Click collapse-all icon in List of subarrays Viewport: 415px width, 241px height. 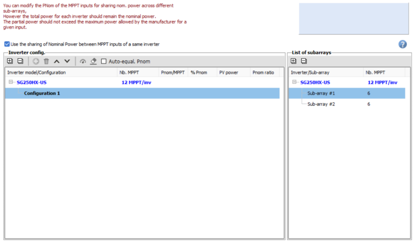pyautogui.click(x=304, y=61)
